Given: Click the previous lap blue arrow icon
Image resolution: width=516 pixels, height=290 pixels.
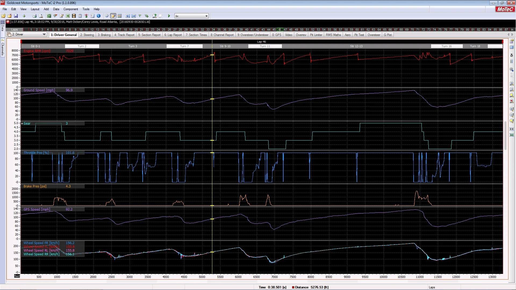Looking at the screenshot, I should click(128, 16).
